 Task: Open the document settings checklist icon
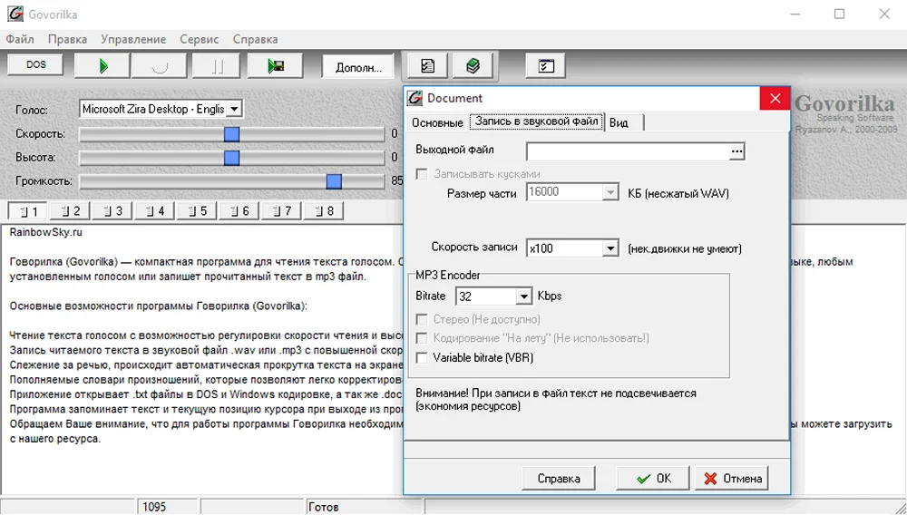(x=427, y=66)
